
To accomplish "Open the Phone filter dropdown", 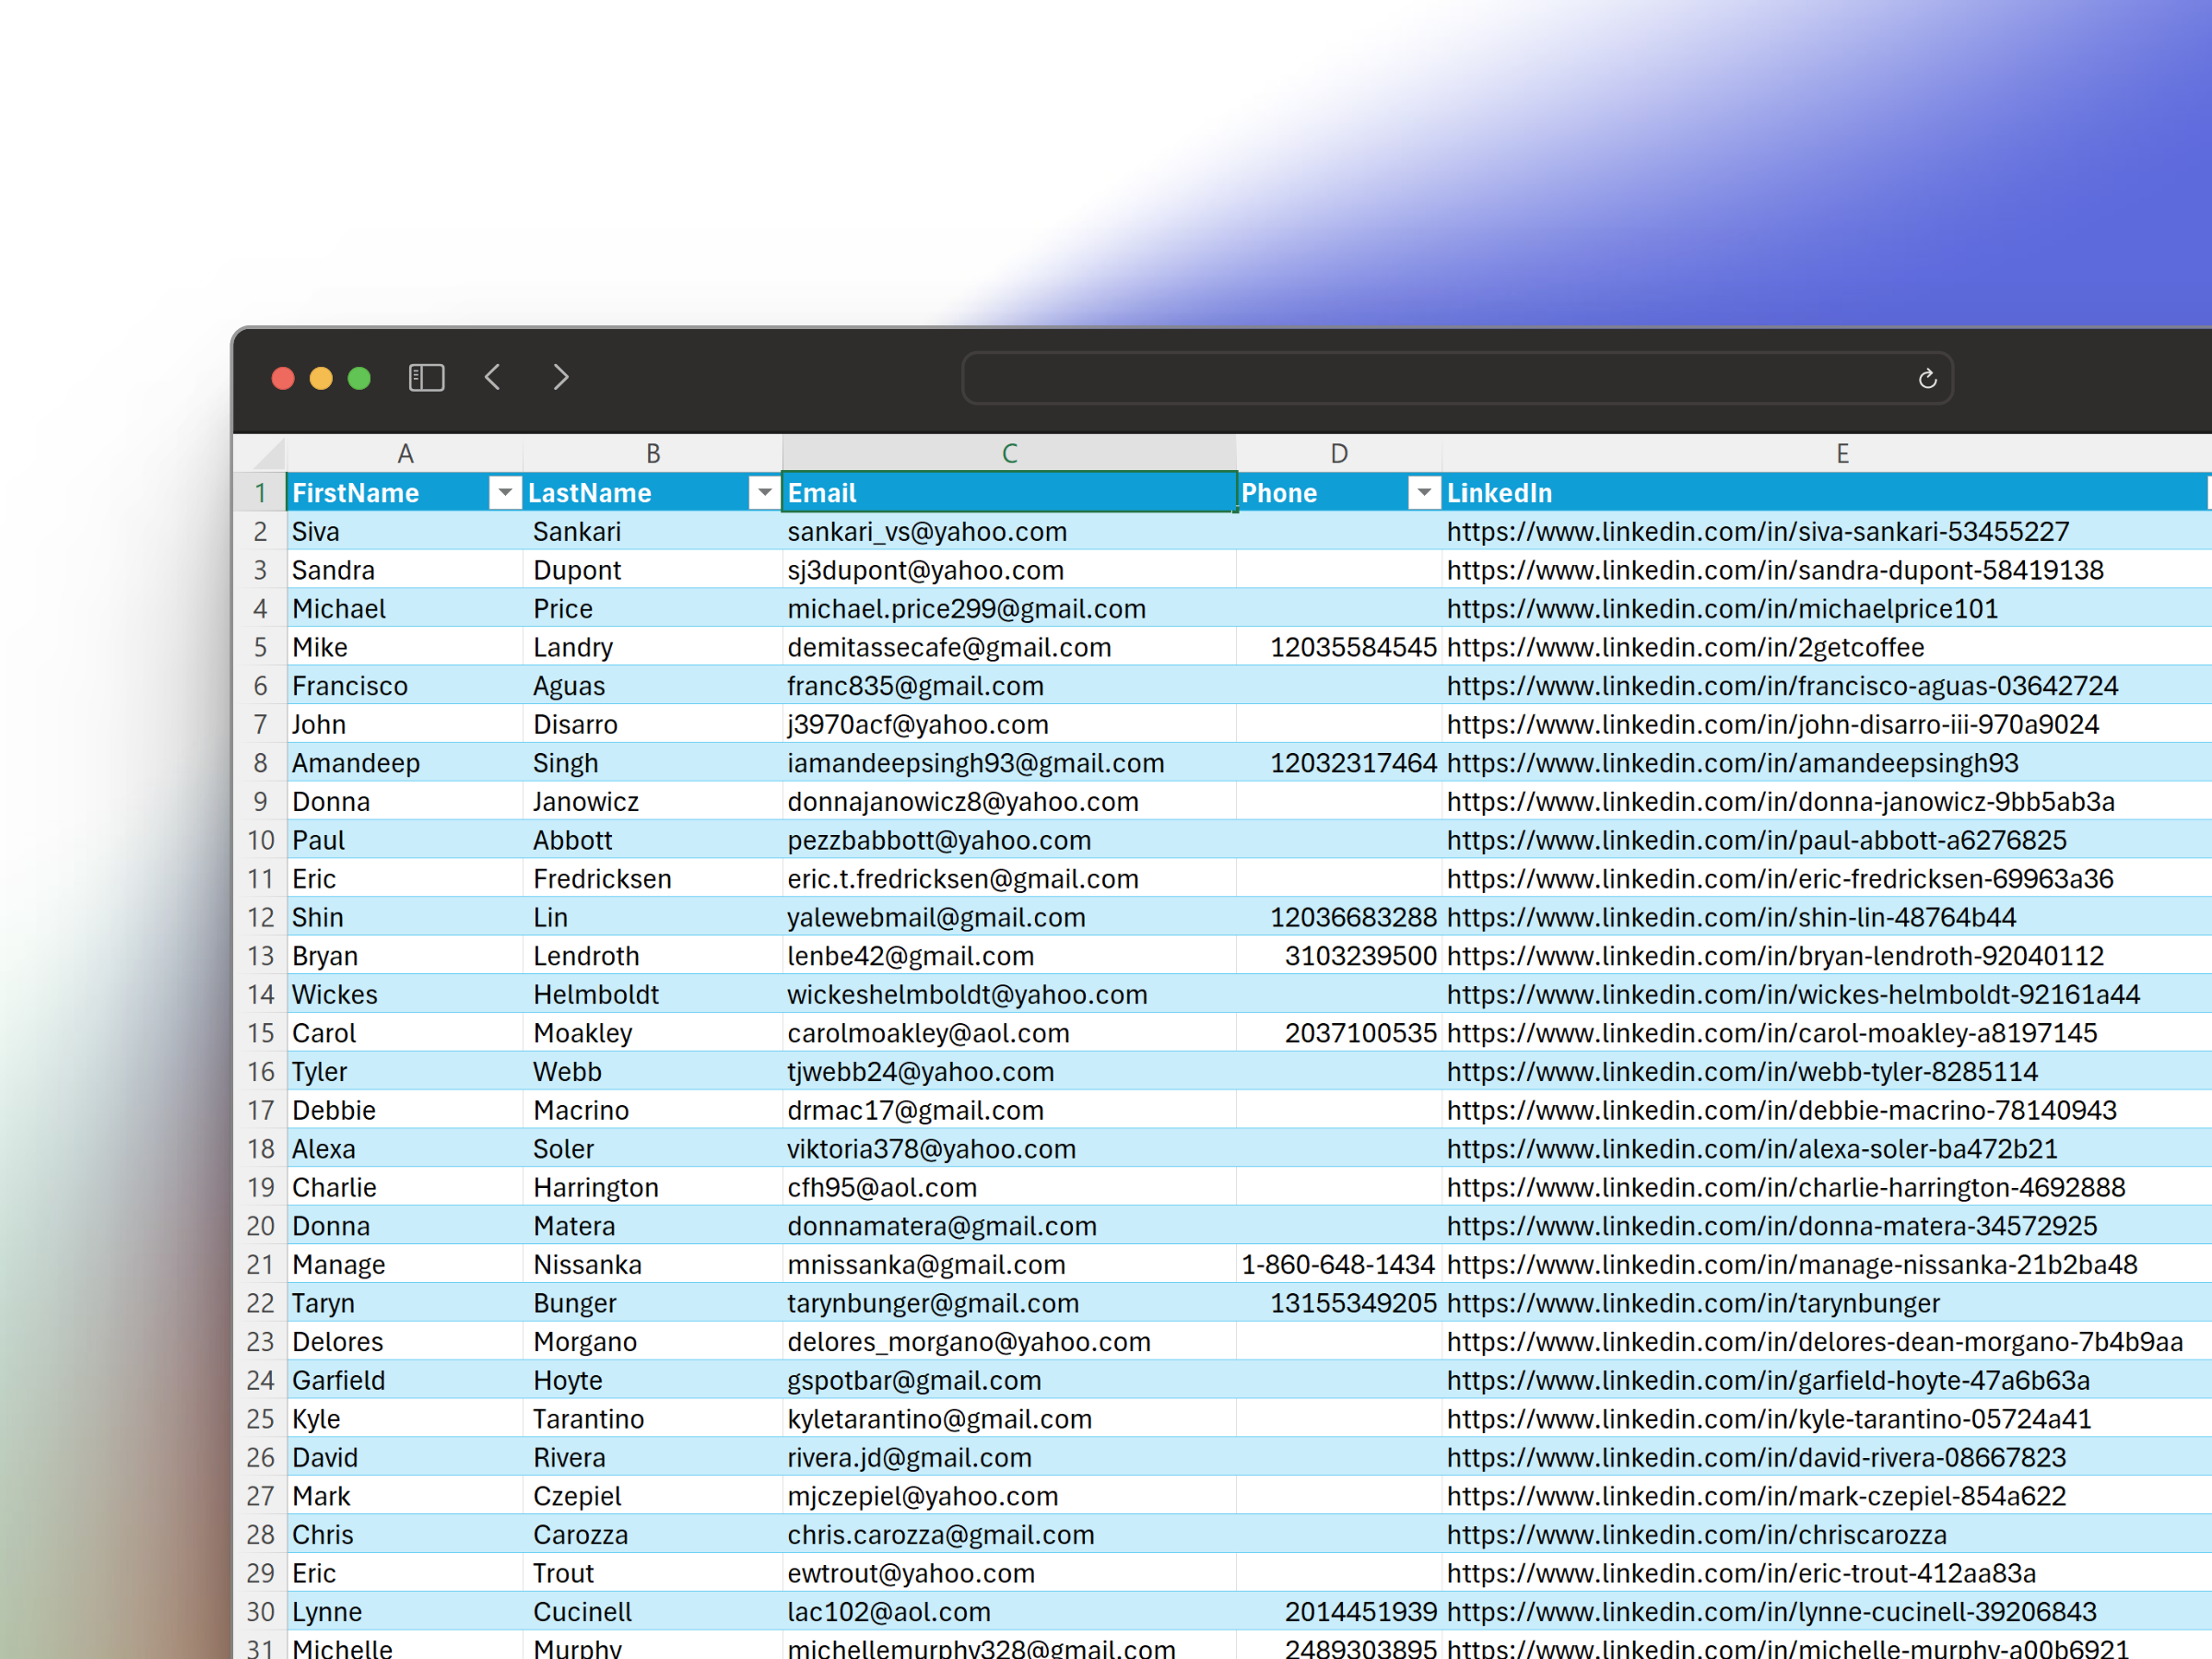I will (1423, 492).
